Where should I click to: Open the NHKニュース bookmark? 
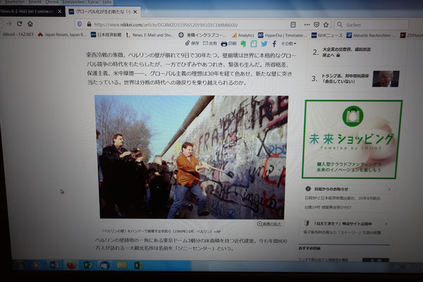(x=327, y=35)
